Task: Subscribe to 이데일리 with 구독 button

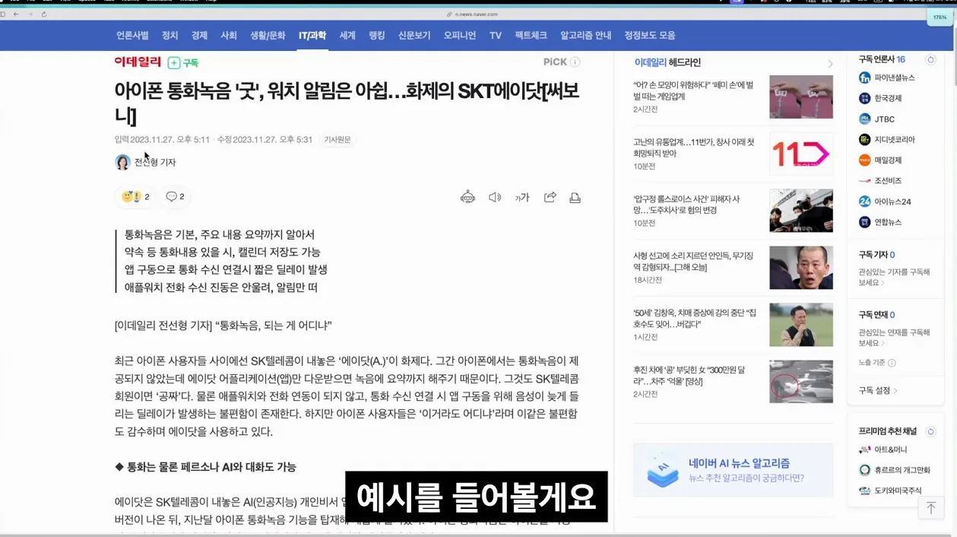Action: click(x=183, y=63)
